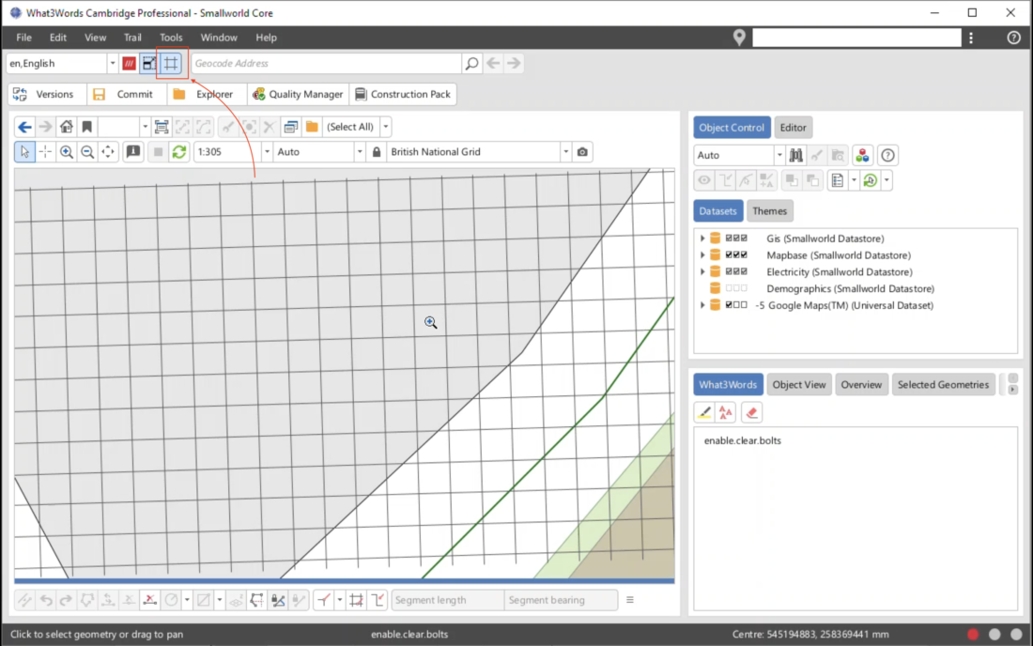Click the red eraser icon in What3Words panel

(x=751, y=413)
